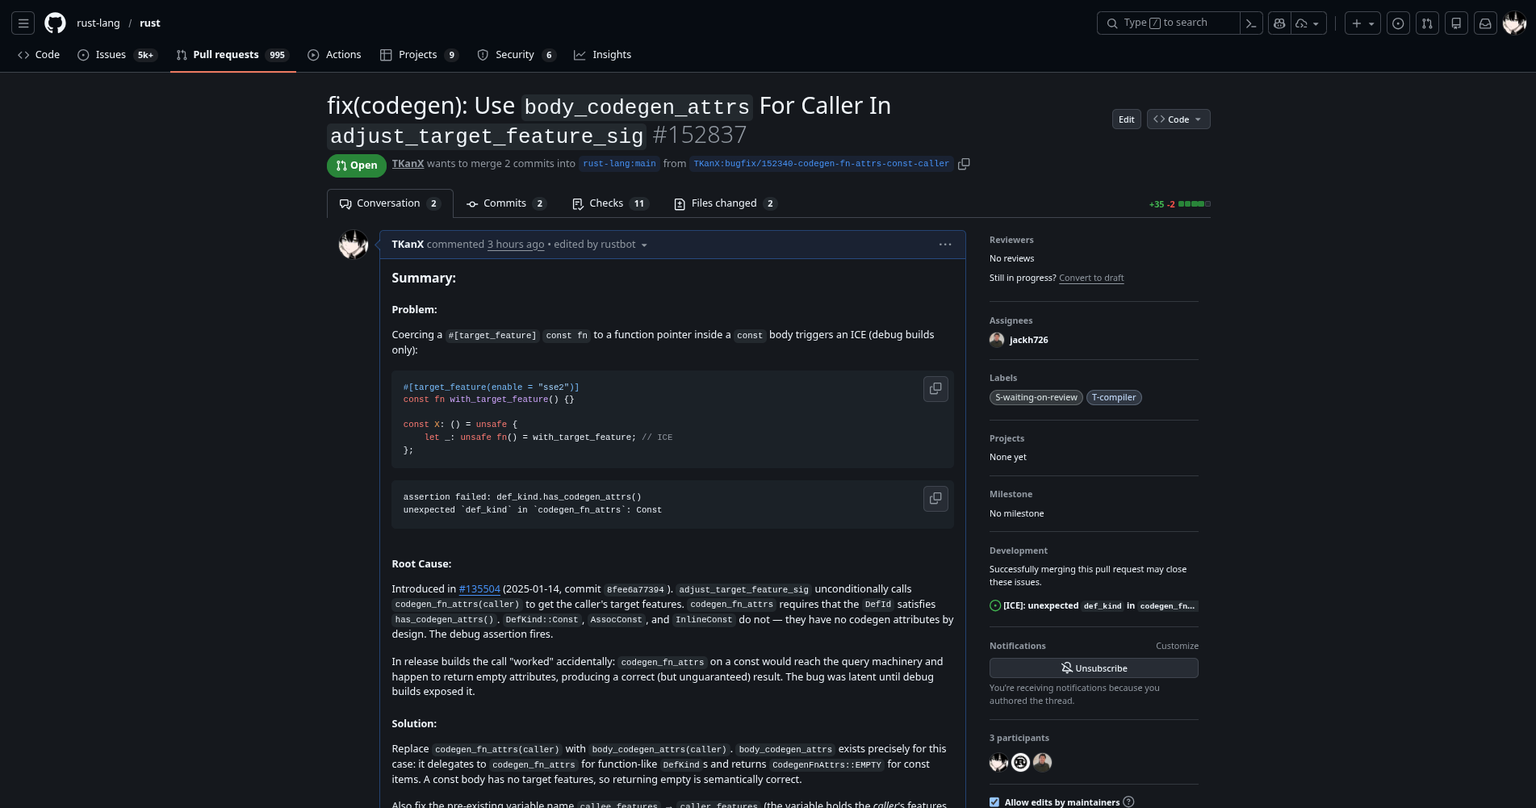This screenshot has width=1536, height=808.
Task: Open the Commits tab
Action: pos(505,203)
